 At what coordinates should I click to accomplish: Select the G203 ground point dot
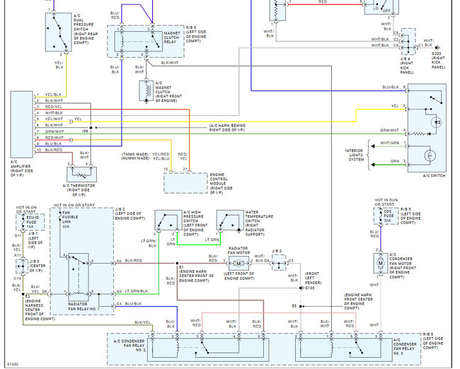[437, 47]
